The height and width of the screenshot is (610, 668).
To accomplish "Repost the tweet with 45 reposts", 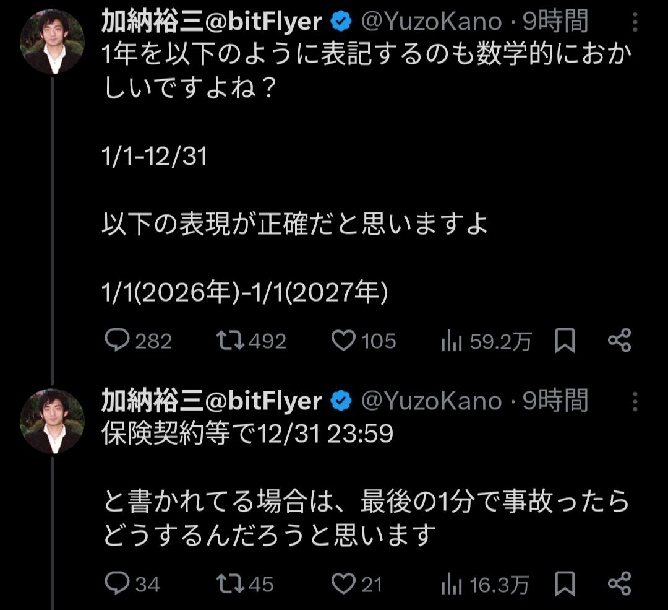I will 229,584.
